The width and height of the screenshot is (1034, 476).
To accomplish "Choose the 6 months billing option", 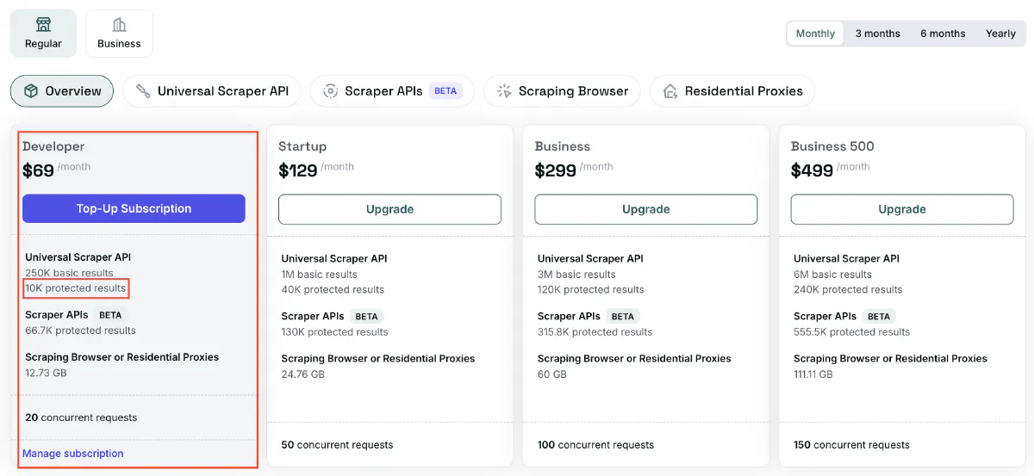I will pyautogui.click(x=943, y=34).
